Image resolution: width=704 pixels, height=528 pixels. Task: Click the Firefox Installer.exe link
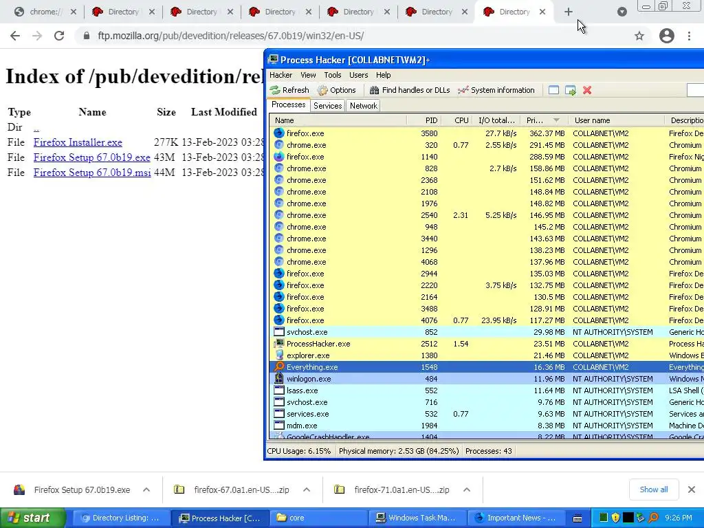(x=78, y=142)
